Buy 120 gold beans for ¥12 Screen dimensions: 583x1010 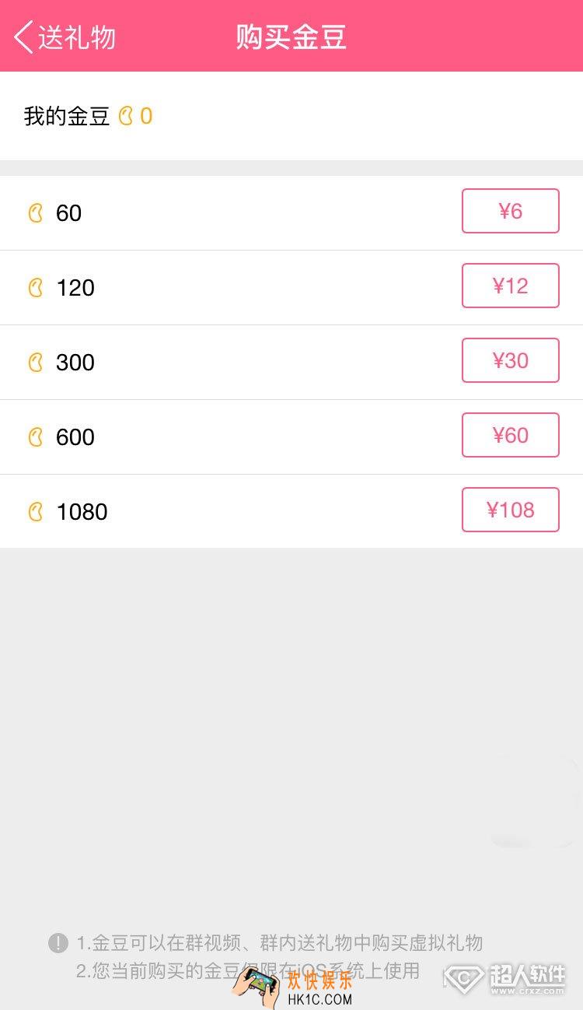(x=511, y=286)
